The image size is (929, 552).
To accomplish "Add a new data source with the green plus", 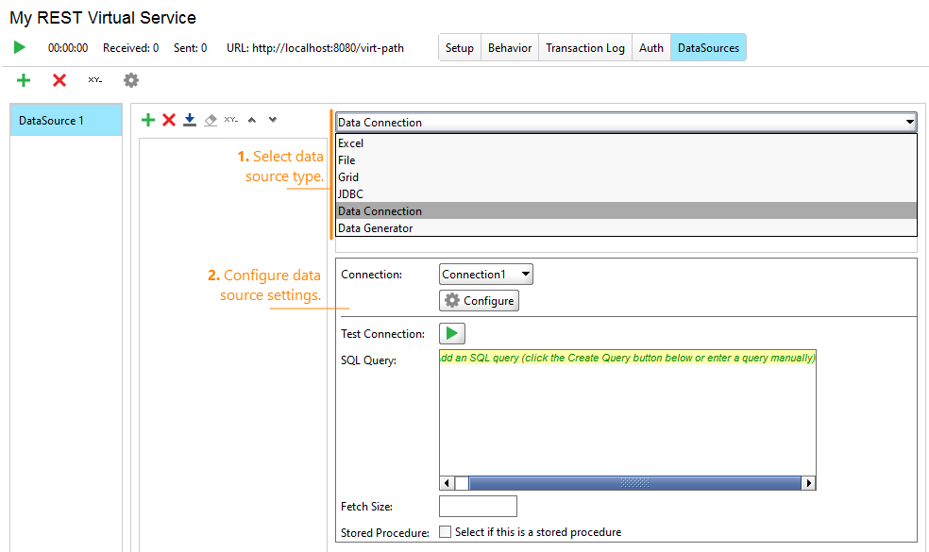I will pos(24,80).
